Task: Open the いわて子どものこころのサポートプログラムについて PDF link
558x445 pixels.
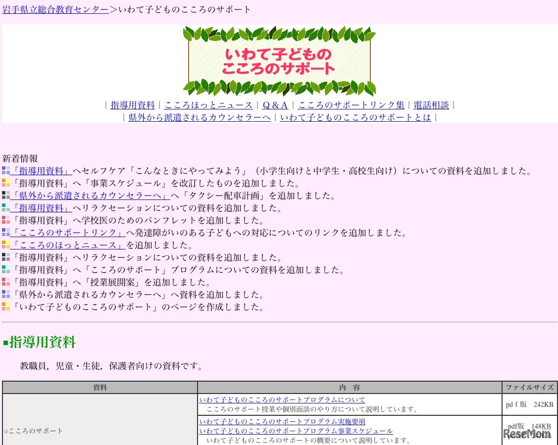Action: pos(282,400)
